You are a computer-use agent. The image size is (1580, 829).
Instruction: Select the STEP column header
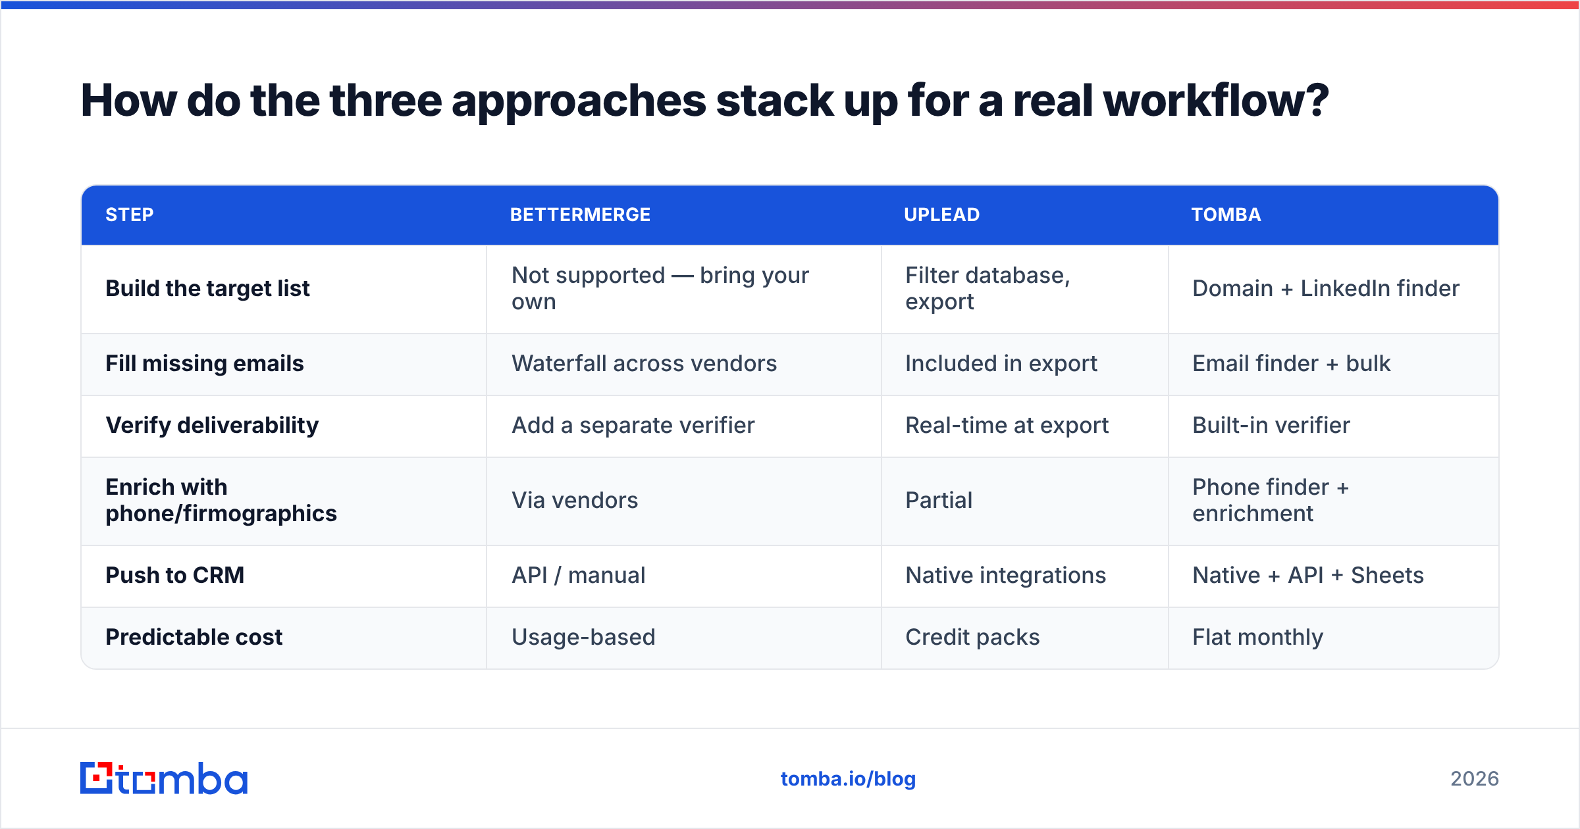coord(130,214)
